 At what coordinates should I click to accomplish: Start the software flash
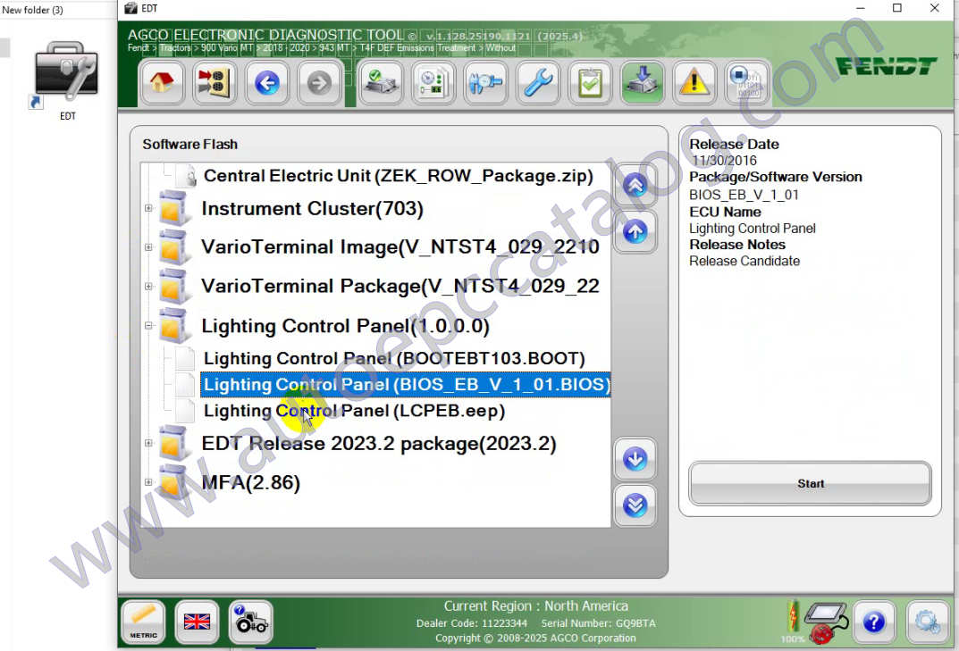click(811, 483)
